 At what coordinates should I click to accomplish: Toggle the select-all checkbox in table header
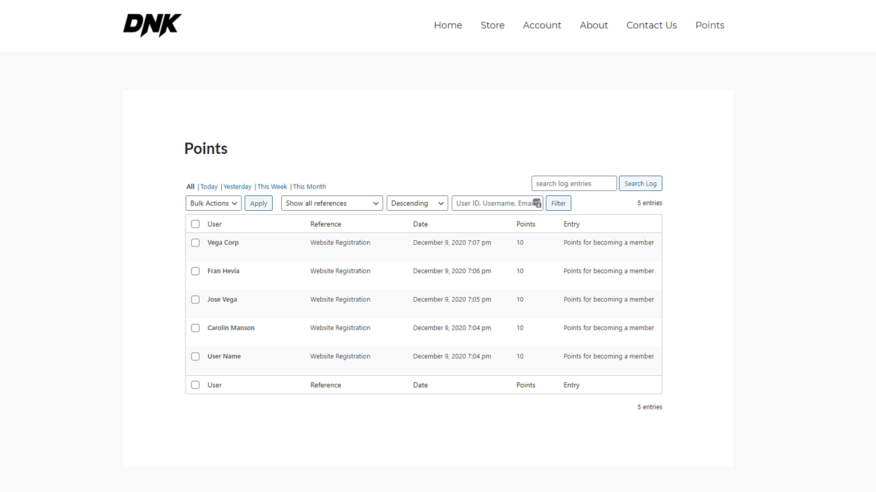pos(196,224)
